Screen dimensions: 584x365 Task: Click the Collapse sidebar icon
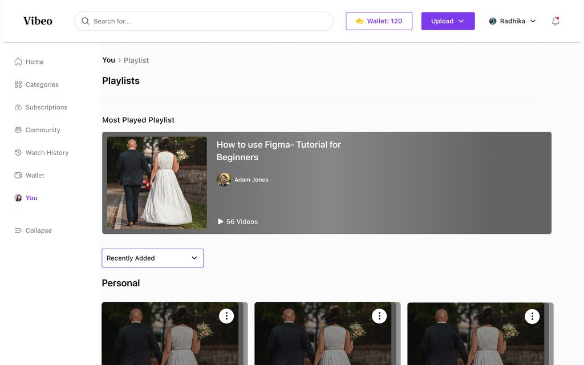pyautogui.click(x=18, y=230)
